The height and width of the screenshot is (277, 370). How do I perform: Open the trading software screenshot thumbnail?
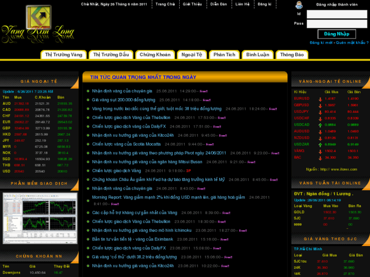(40, 219)
